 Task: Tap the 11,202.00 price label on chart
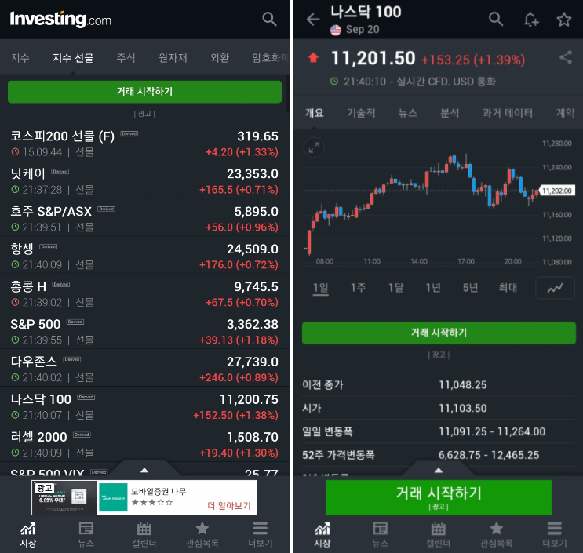(556, 191)
